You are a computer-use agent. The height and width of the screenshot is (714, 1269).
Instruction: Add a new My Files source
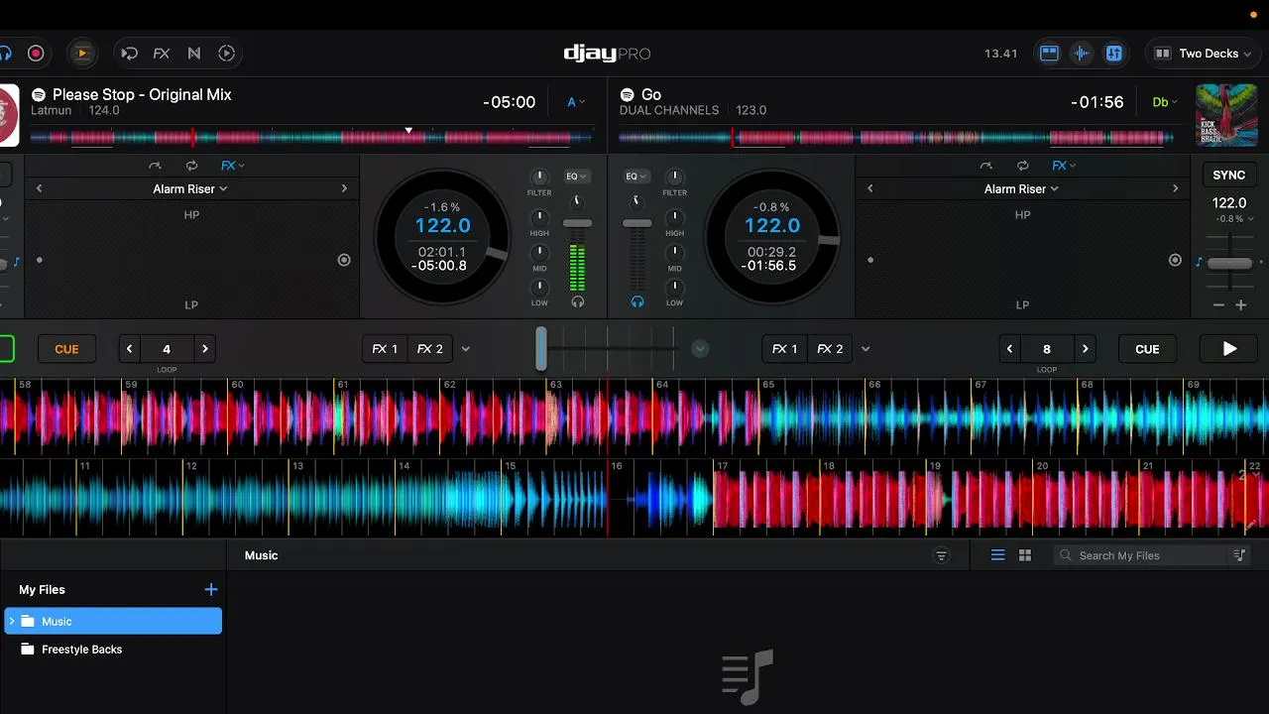[210, 589]
